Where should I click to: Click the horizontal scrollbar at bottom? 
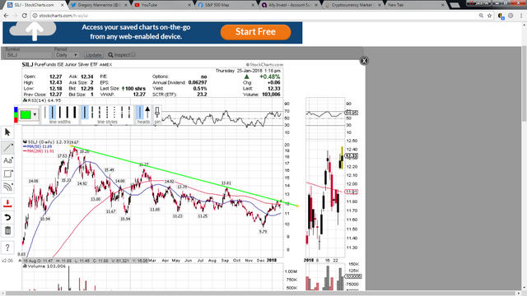261,294
